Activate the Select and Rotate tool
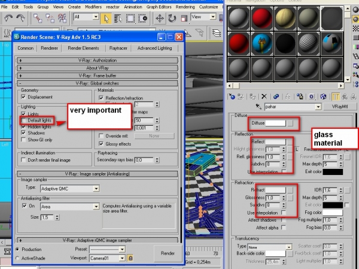Image resolution: width=359 pixels, height=269 pixels. (172, 19)
